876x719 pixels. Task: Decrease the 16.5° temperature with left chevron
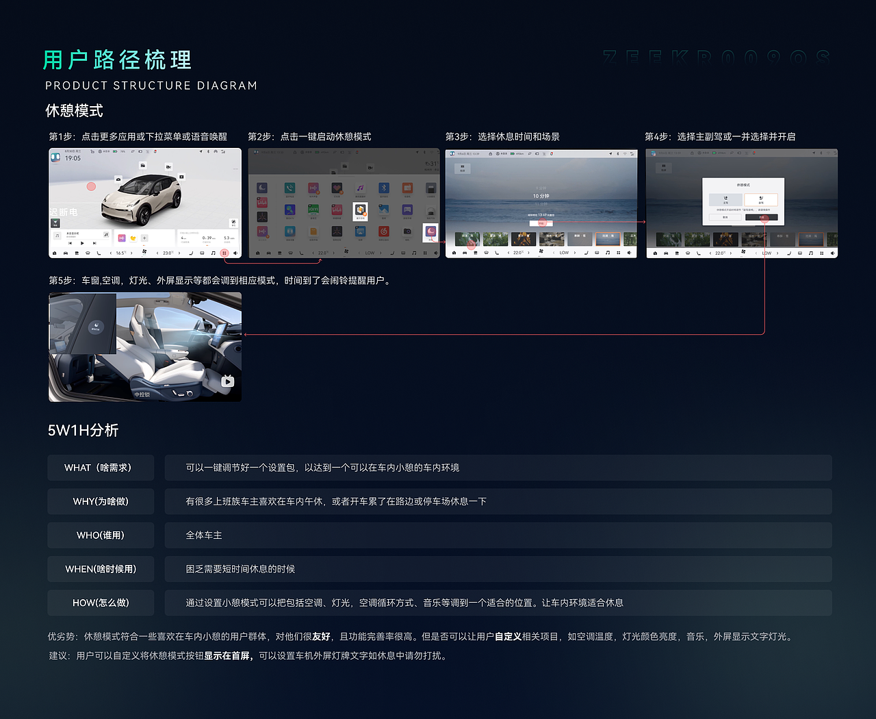[111, 253]
